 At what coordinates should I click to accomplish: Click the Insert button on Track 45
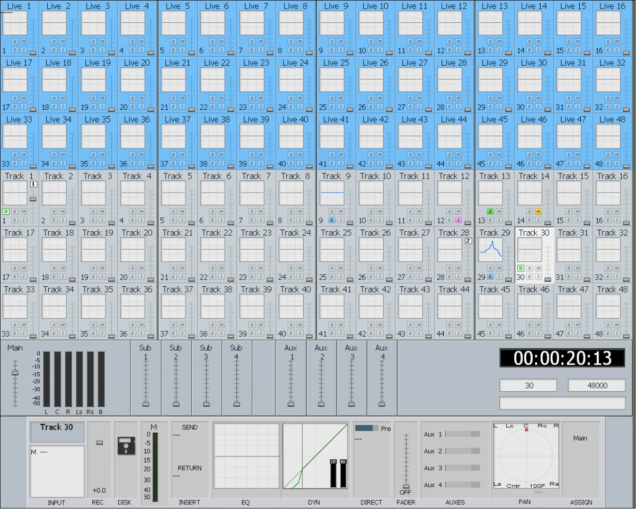coord(499,334)
